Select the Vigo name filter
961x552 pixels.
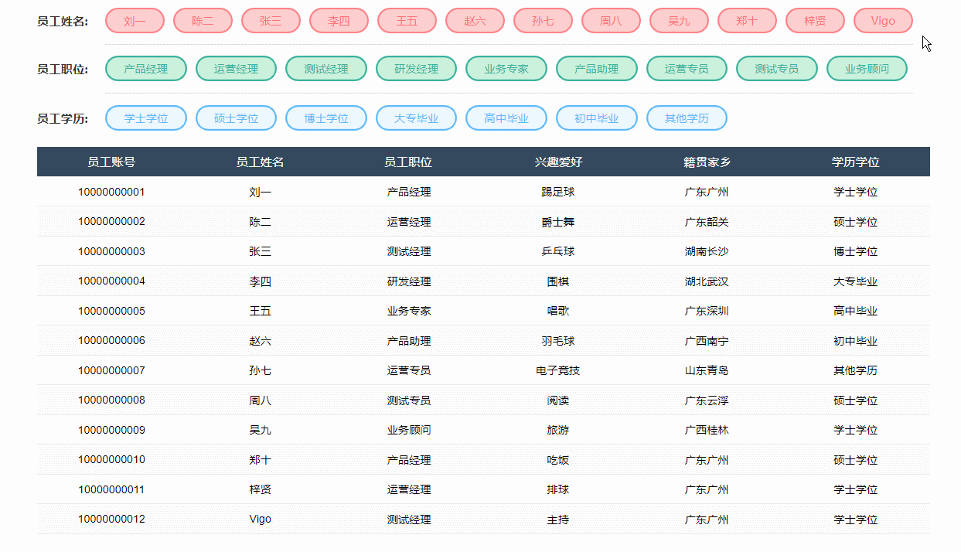tap(883, 20)
